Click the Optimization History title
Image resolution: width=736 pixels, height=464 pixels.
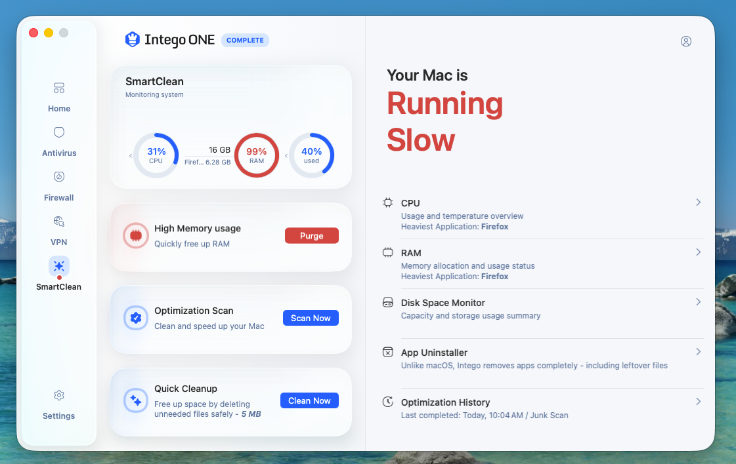pyautogui.click(x=445, y=402)
